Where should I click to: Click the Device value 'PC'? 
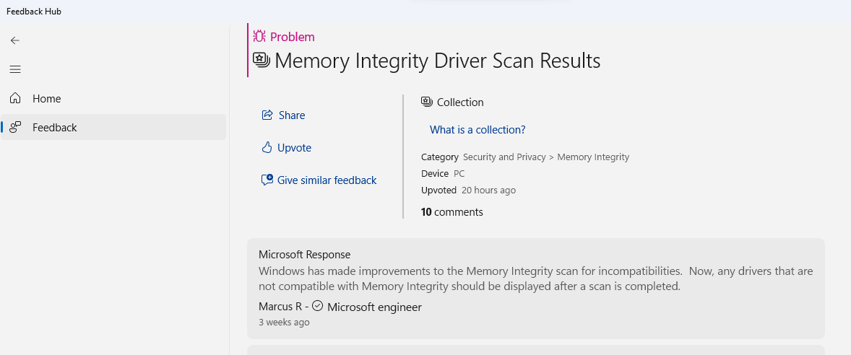(x=459, y=173)
